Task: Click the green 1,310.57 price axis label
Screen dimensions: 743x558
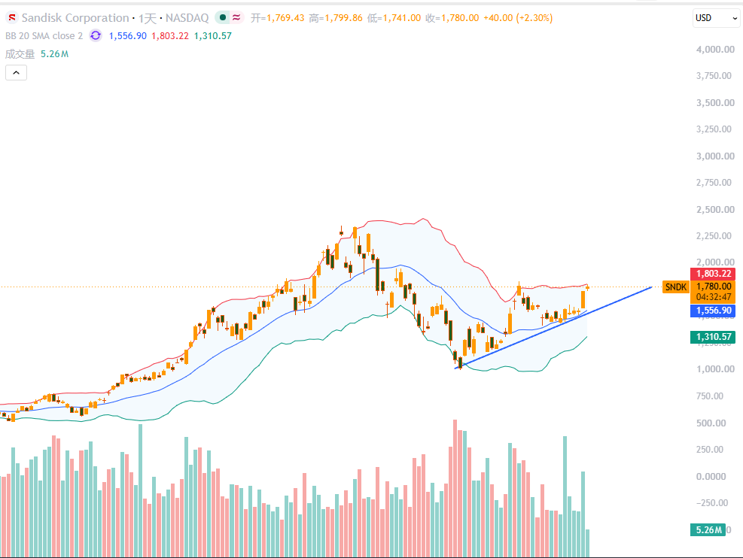Action: [713, 337]
